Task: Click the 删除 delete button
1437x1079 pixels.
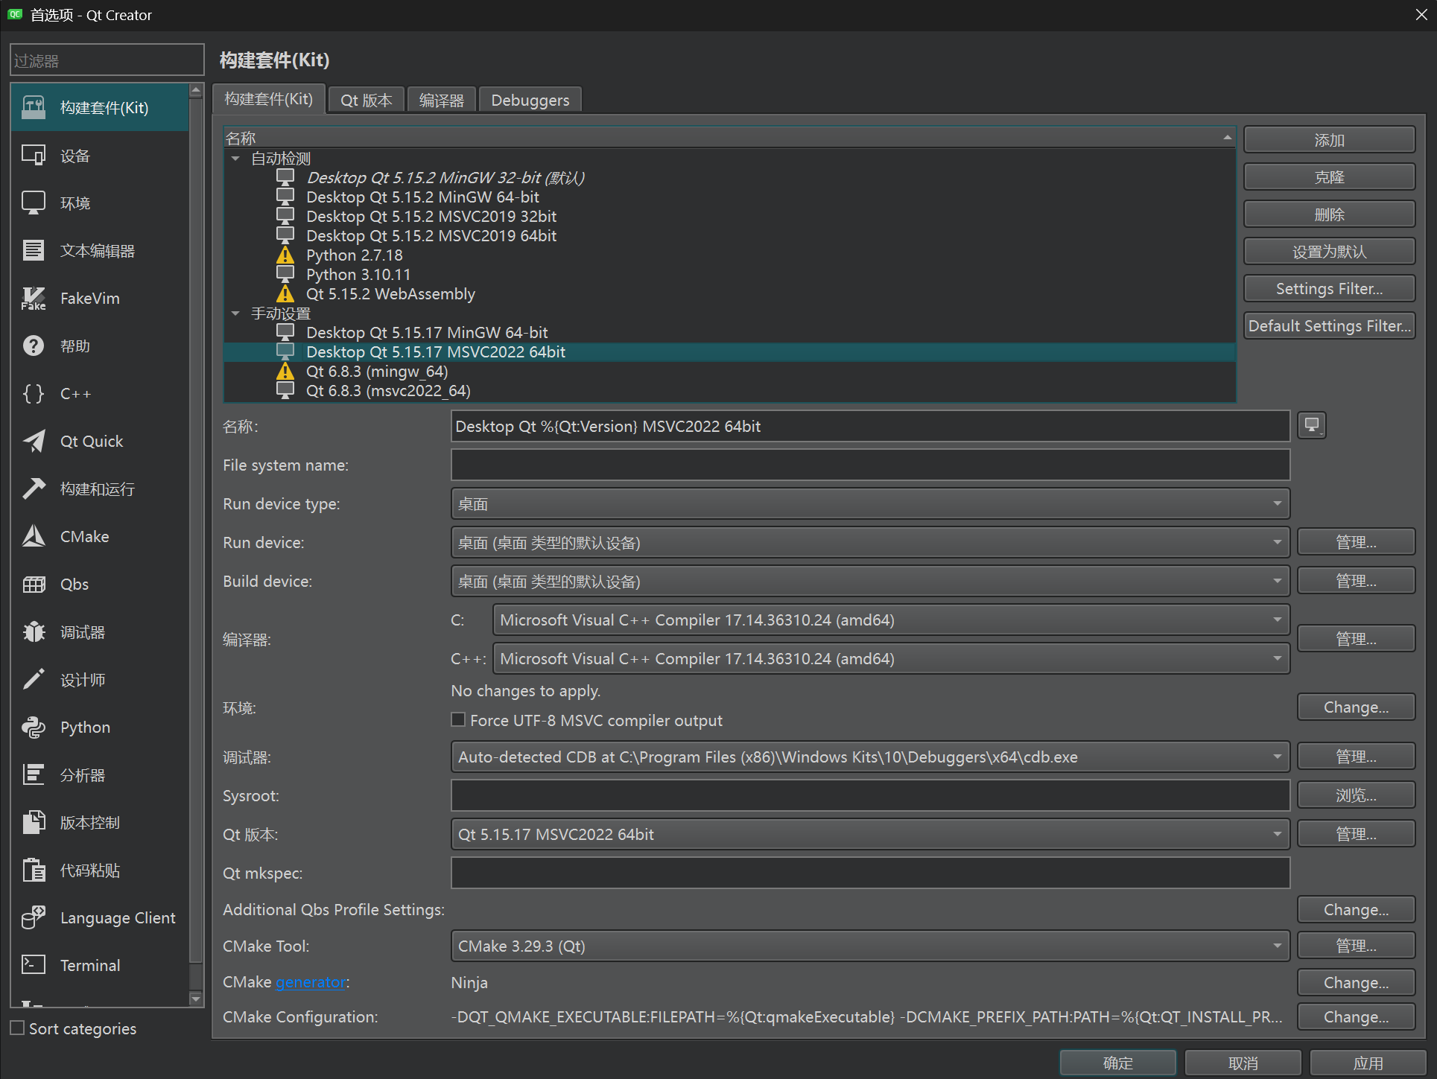Action: (x=1329, y=214)
